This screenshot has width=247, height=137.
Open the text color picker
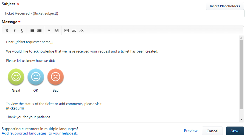point(49,31)
